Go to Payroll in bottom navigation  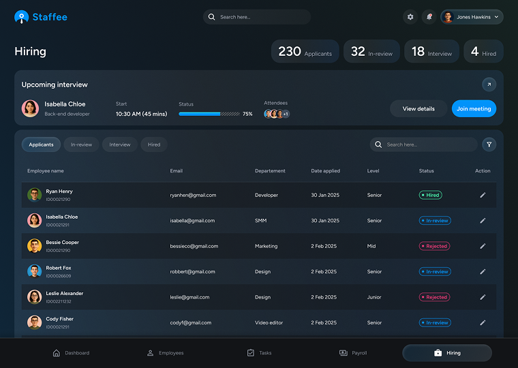point(353,353)
